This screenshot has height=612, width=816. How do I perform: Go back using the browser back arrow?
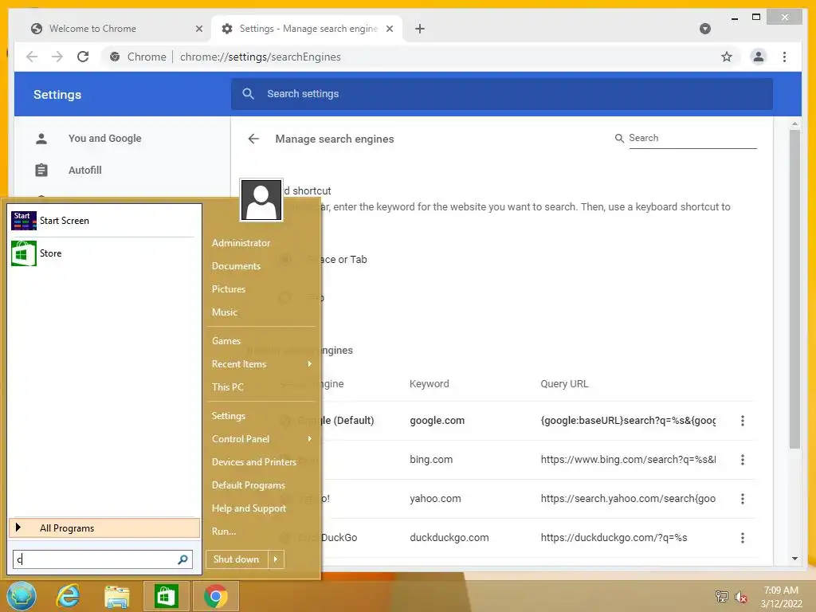pos(32,57)
